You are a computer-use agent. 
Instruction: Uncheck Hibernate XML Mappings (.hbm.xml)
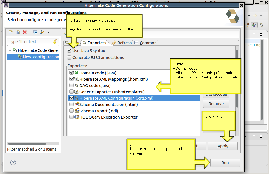click(x=72, y=79)
